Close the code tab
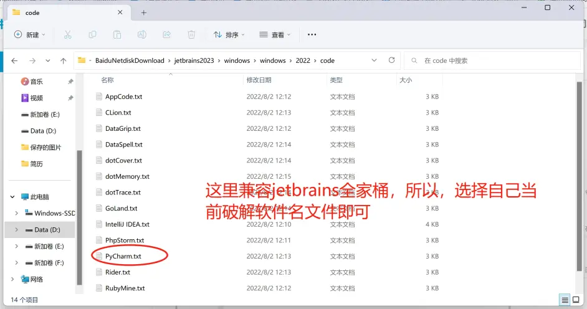The height and width of the screenshot is (309, 587). [x=120, y=12]
